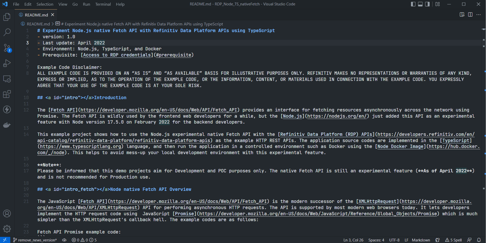
Task: Open problems panel via errors and warnings count
Action: [84, 240]
